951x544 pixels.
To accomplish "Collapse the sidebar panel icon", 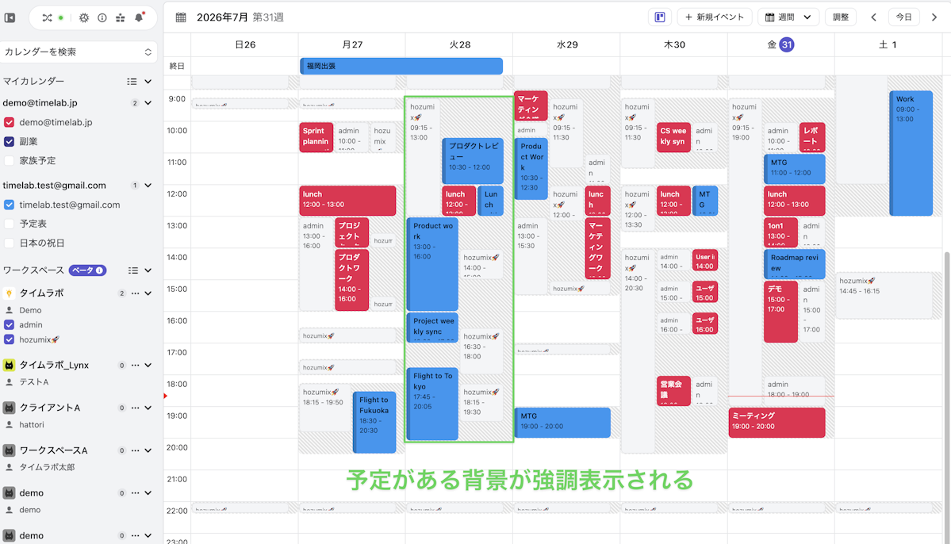I will (x=10, y=17).
